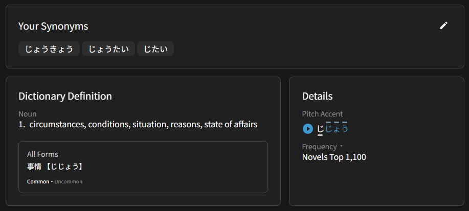Click the じたい synonym chip

(155, 49)
